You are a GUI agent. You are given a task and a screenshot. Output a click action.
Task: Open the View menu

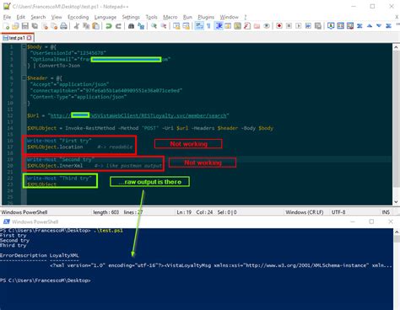[57, 17]
